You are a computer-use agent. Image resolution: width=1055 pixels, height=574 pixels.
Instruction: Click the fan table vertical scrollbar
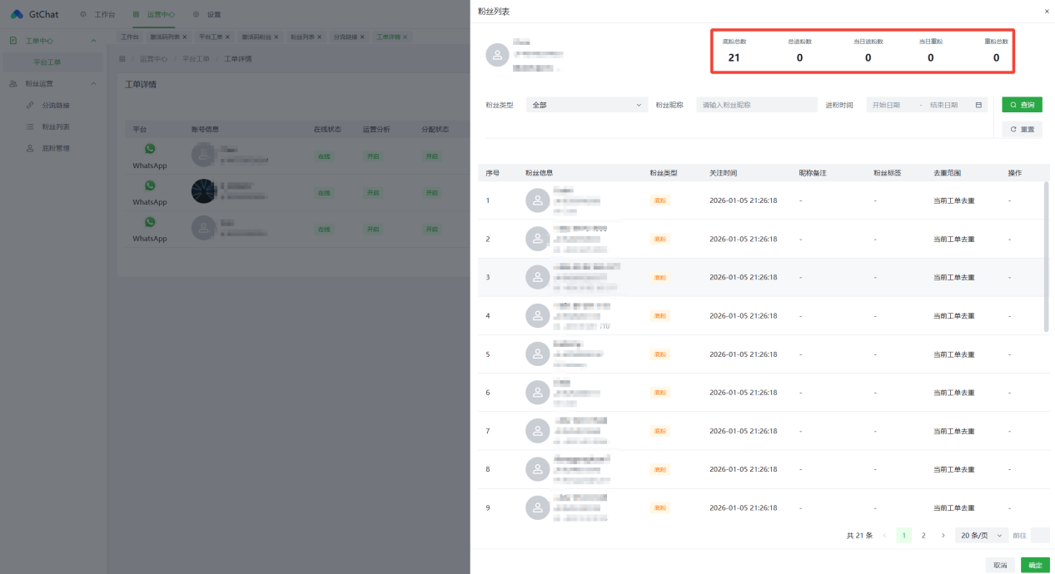coord(1047,258)
